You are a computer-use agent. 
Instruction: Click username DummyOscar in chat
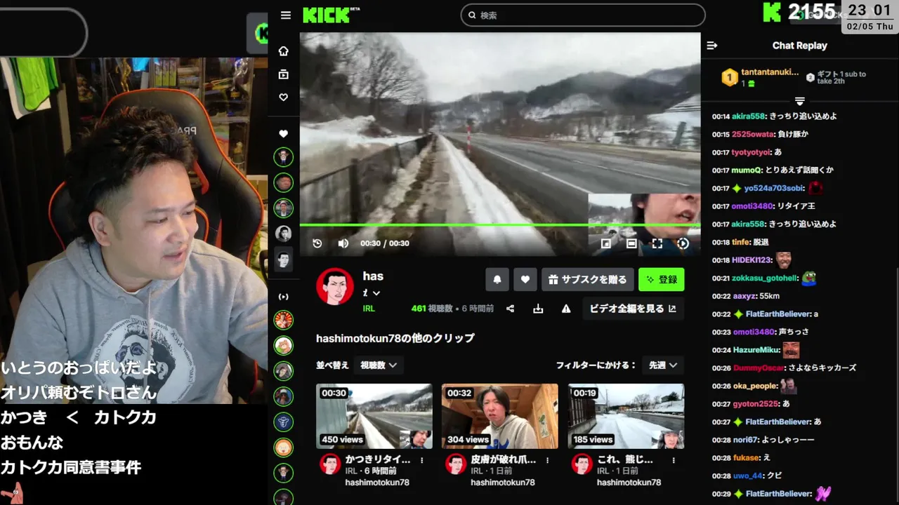coord(758,368)
